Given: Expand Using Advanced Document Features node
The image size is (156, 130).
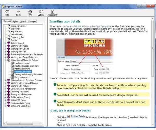Looking at the screenshot, I should (x=5, y=80).
